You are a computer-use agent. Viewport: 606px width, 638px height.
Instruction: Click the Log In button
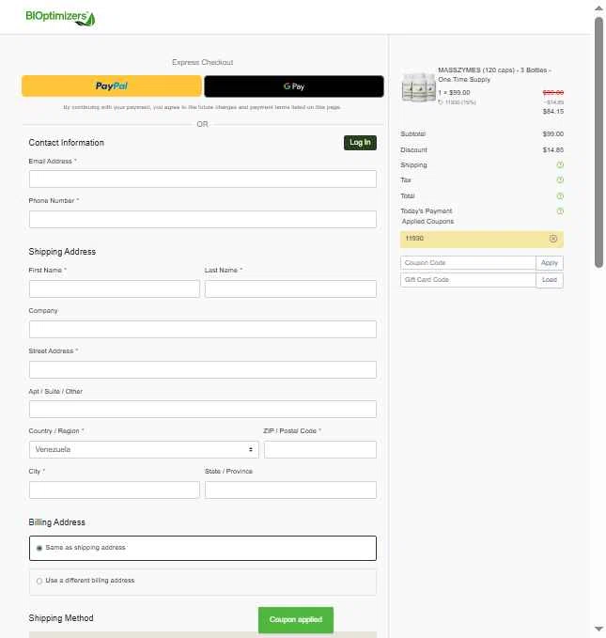tap(360, 143)
